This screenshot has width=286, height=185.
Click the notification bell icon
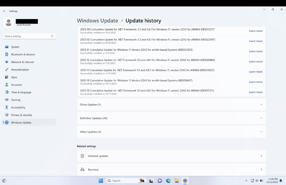(281, 181)
